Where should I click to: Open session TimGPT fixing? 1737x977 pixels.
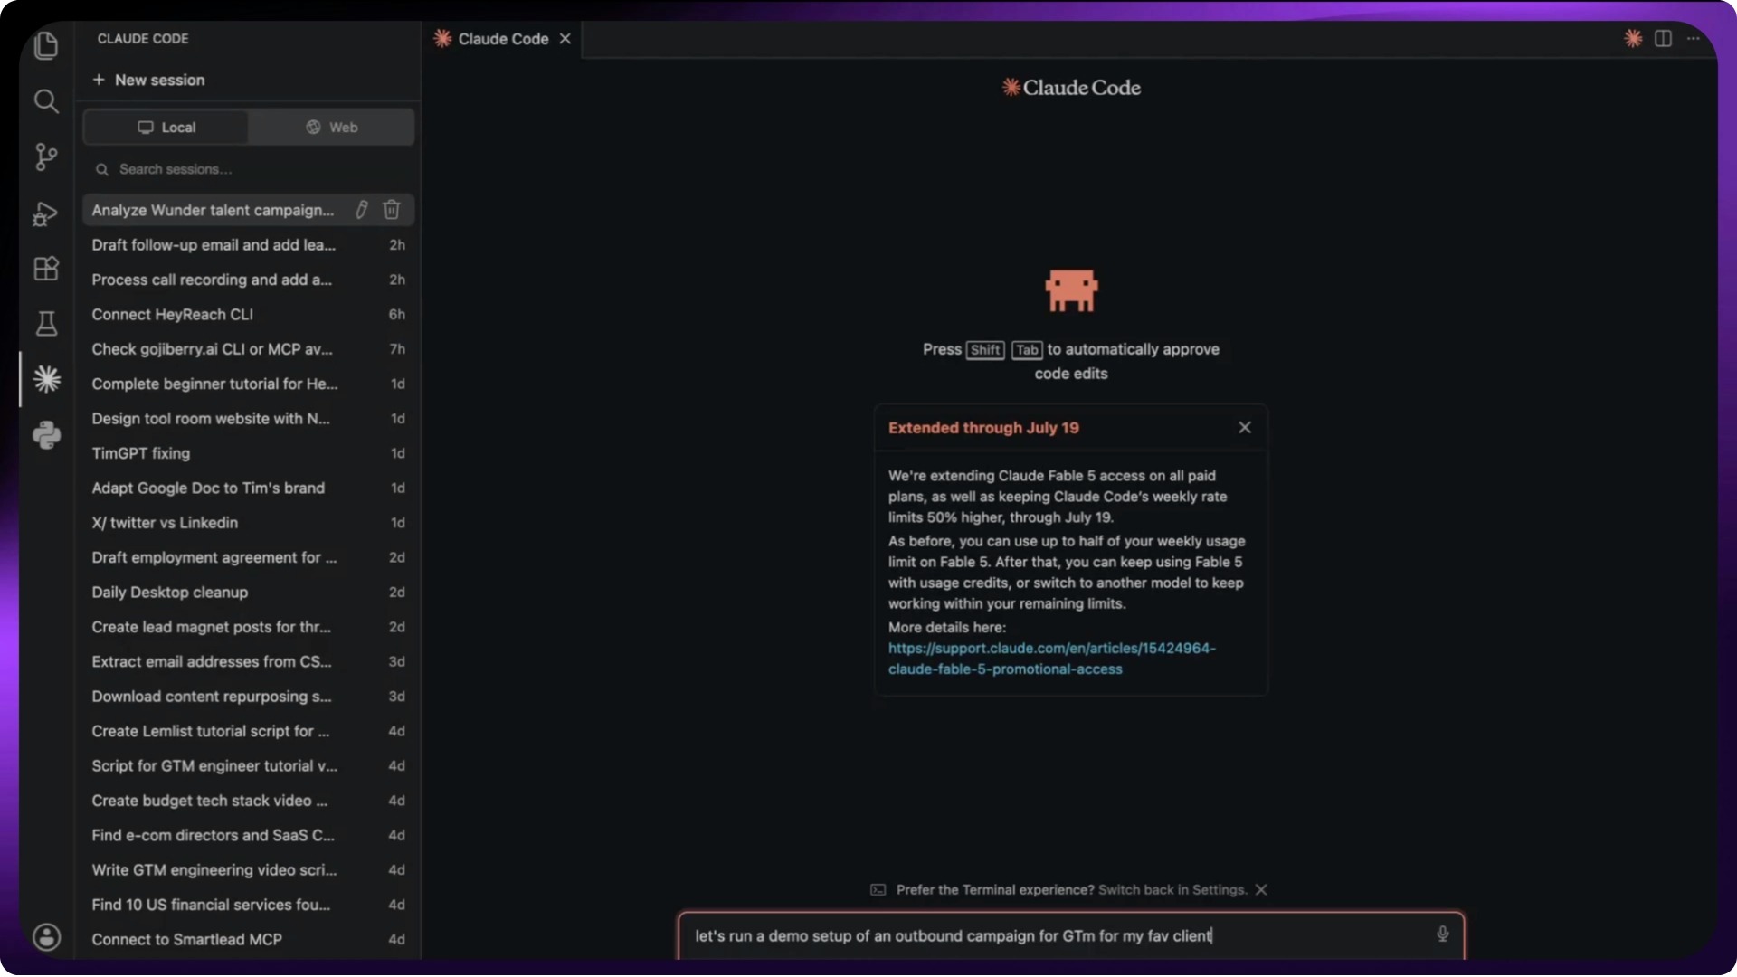pos(249,453)
